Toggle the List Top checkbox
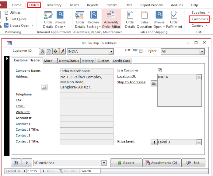 [141, 51]
